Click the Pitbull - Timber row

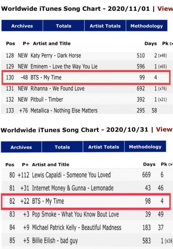point(87,99)
